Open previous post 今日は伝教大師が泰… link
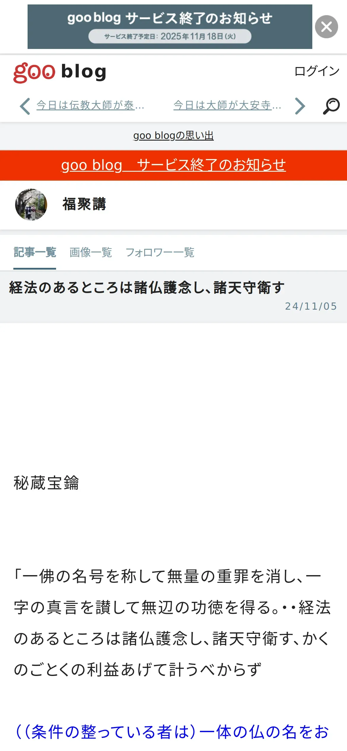347x751 pixels. [x=90, y=105]
